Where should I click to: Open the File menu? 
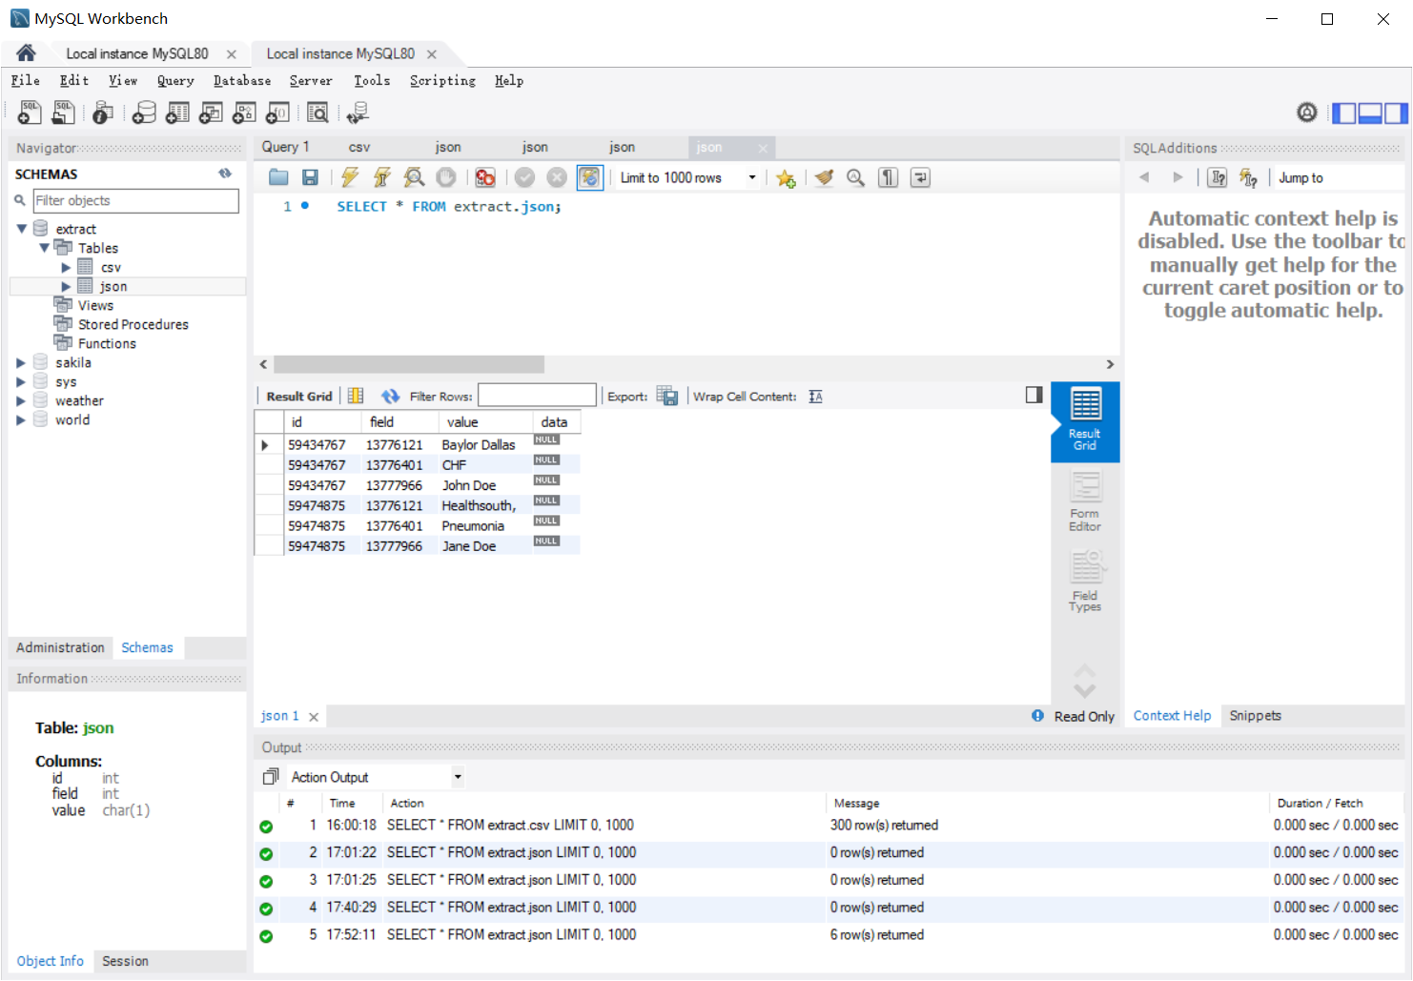(26, 81)
